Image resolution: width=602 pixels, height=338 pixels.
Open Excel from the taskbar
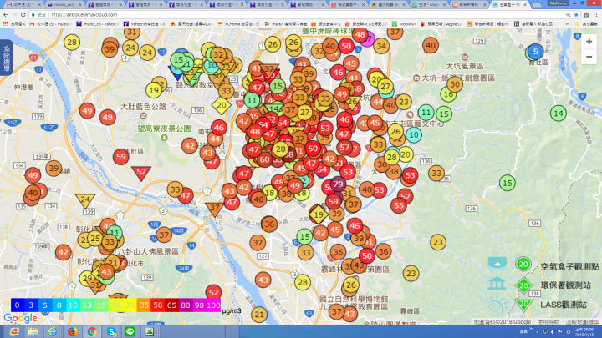tap(150, 331)
